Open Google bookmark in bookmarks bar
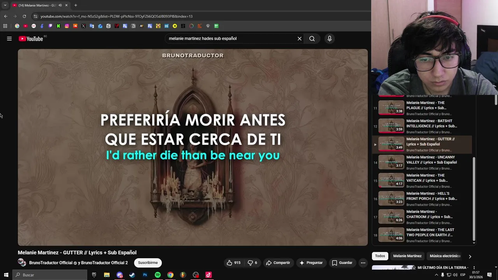Viewport: 498px width, 280px height. (x=17, y=26)
